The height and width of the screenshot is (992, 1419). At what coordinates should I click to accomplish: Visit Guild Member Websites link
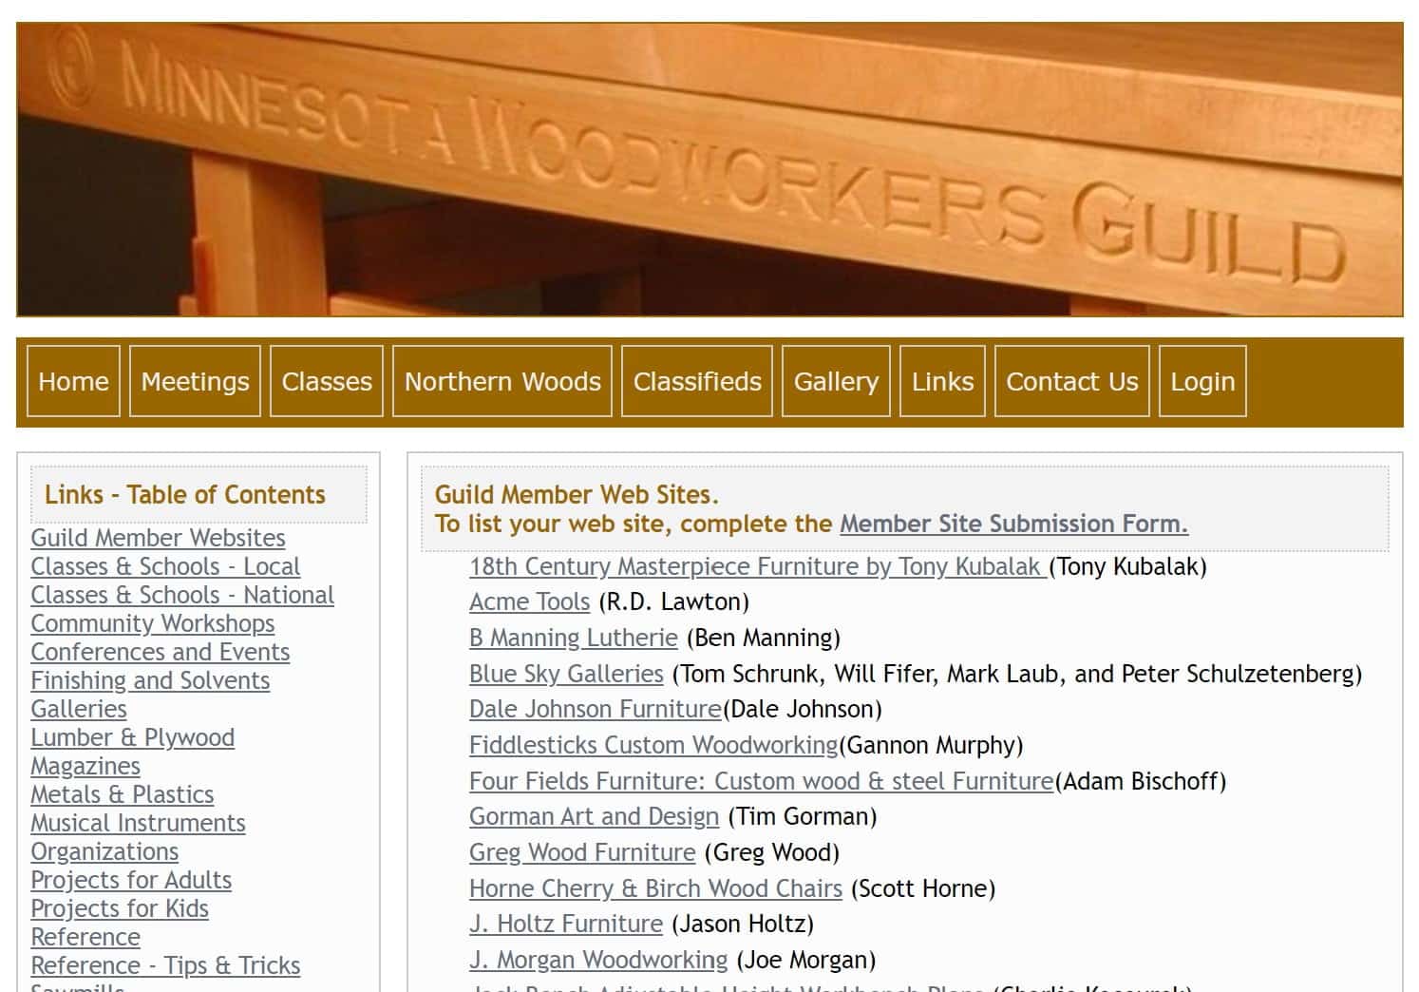click(158, 538)
